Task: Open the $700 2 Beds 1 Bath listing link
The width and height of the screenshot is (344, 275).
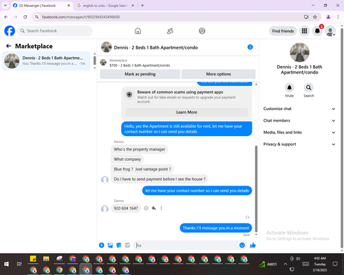Action: pyautogui.click(x=140, y=65)
